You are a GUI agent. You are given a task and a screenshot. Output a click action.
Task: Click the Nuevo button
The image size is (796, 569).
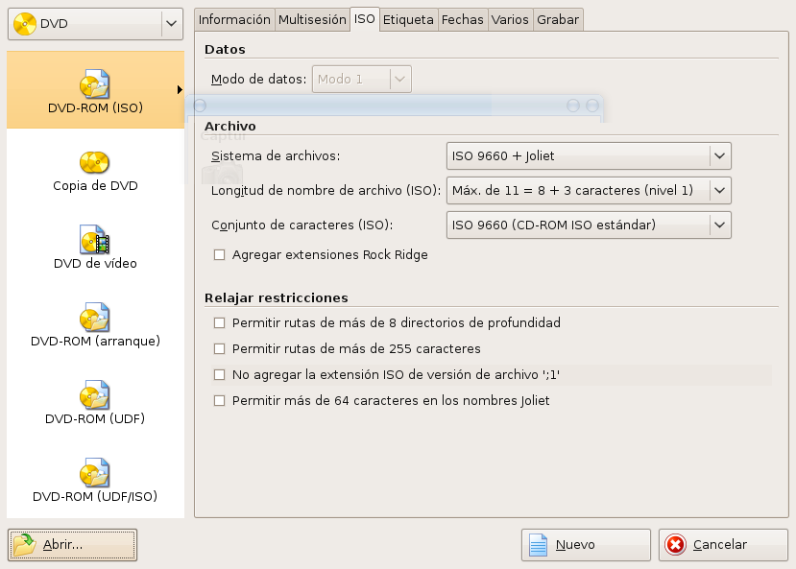click(586, 545)
